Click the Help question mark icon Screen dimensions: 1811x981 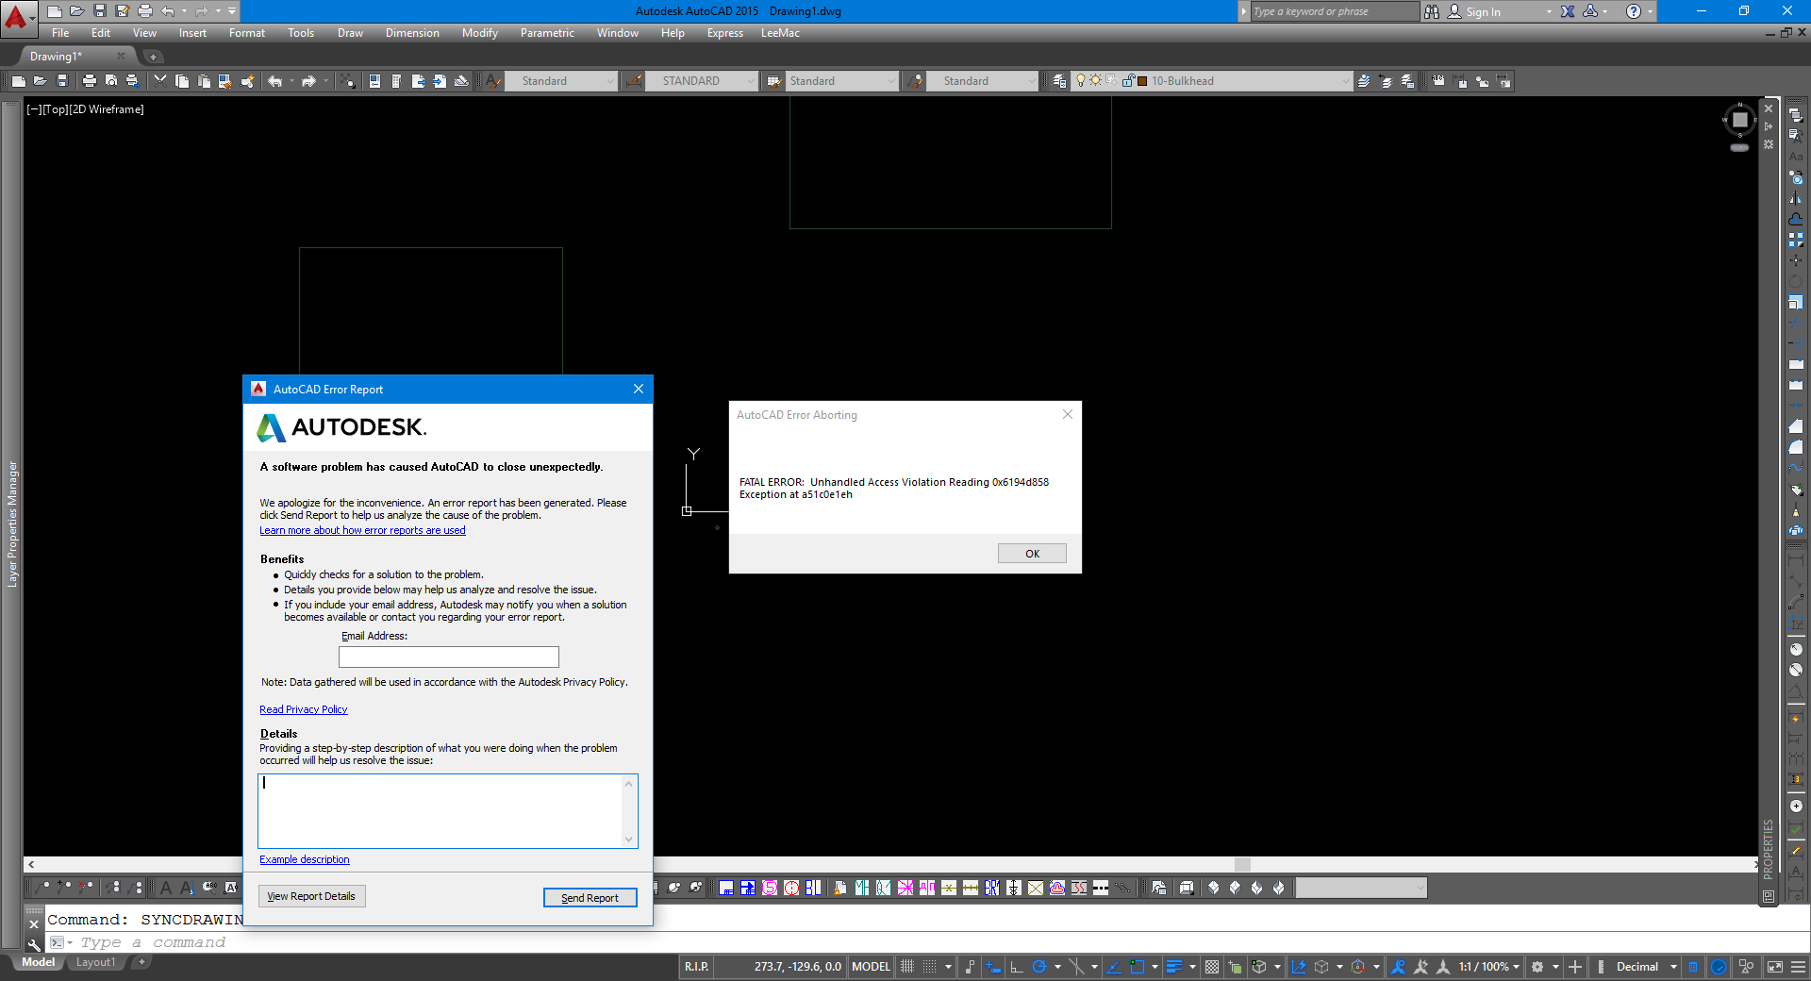(x=1634, y=11)
